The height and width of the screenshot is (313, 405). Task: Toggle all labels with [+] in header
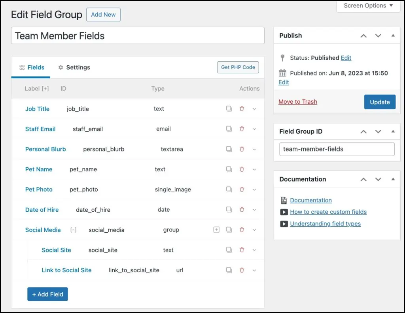coord(45,89)
